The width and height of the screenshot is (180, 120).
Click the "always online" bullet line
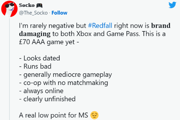(x=41, y=91)
